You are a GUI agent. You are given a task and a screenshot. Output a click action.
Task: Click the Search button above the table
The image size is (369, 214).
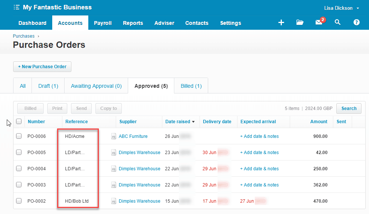[x=349, y=108]
